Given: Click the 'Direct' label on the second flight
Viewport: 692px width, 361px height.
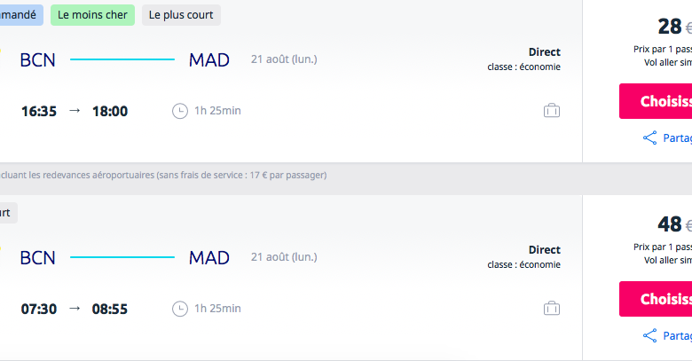Looking at the screenshot, I should pos(545,250).
